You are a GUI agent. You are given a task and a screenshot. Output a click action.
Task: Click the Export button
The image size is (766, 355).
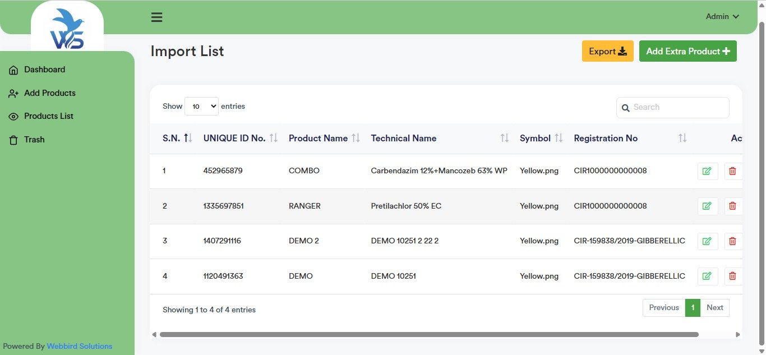607,51
